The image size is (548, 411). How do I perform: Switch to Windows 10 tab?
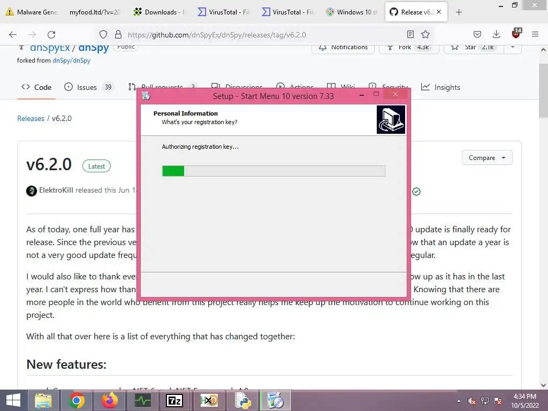pos(351,12)
